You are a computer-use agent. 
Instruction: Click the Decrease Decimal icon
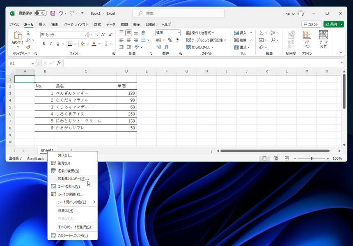point(166,47)
